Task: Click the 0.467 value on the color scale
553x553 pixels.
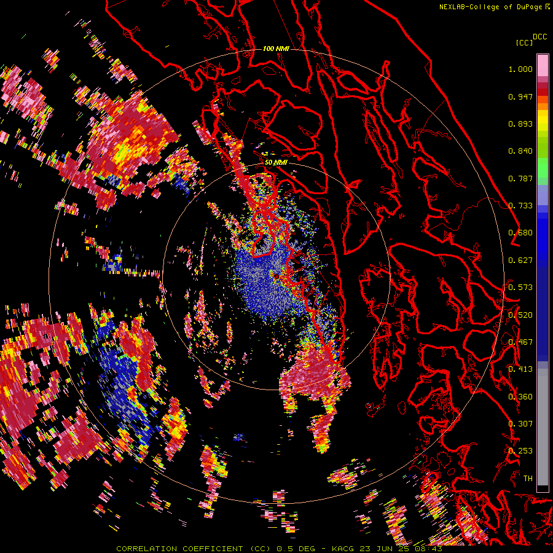Action: tap(520, 342)
